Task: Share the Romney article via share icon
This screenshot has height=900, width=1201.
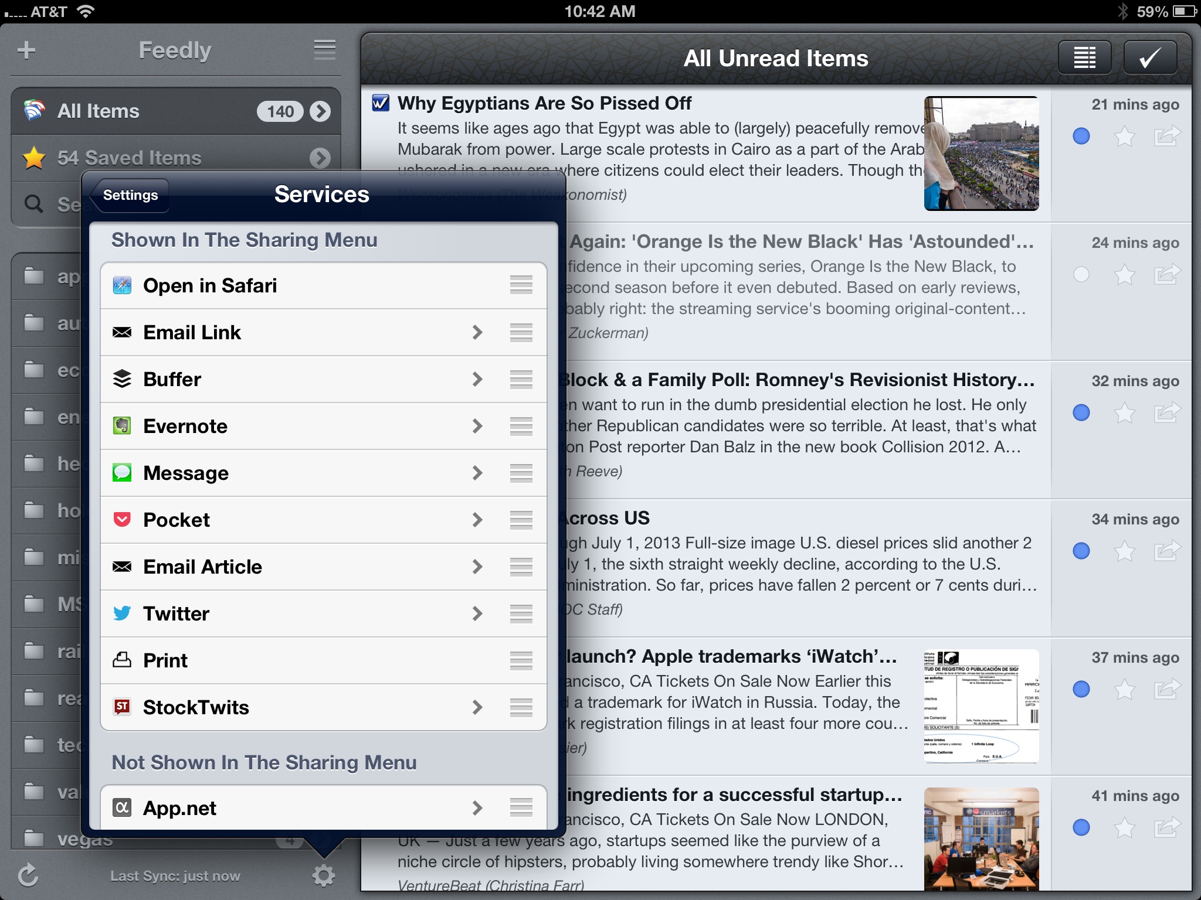Action: point(1166,413)
